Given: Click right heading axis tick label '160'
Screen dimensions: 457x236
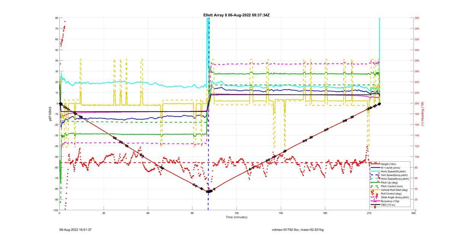Looking at the screenshot, I should click(x=417, y=125).
